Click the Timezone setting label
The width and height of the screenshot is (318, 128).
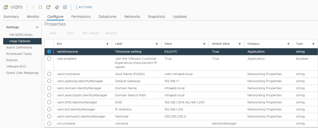click(128, 52)
